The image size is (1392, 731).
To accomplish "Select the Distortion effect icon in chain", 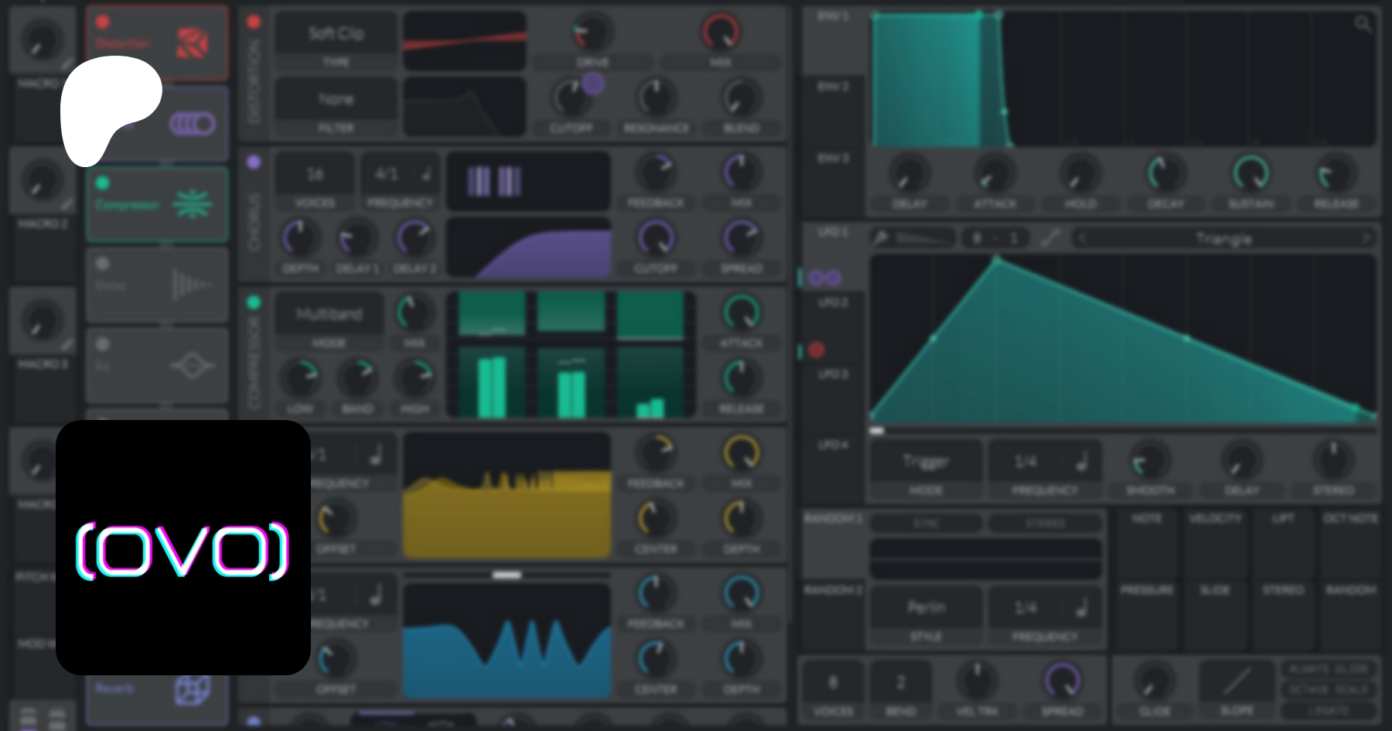I will [192, 43].
